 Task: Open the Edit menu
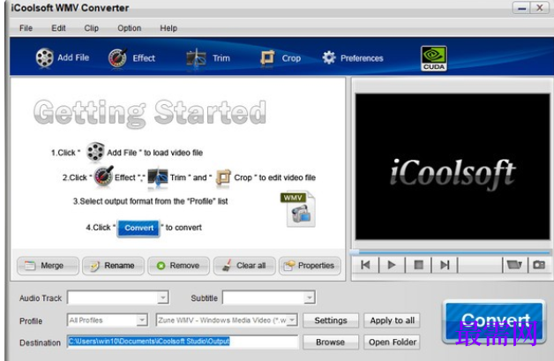pyautogui.click(x=58, y=28)
